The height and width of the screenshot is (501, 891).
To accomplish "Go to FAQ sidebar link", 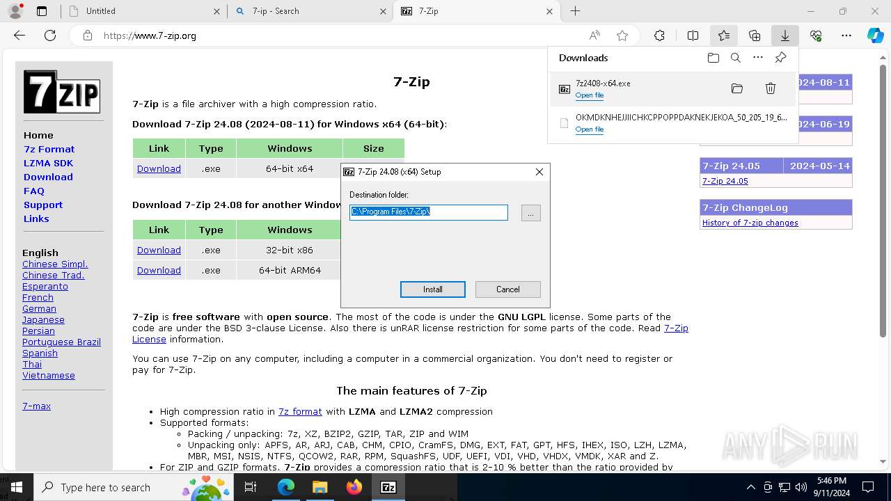I will [x=33, y=191].
